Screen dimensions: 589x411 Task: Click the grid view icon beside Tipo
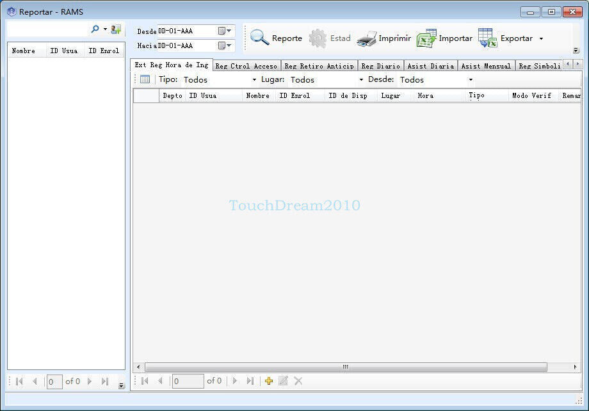145,79
